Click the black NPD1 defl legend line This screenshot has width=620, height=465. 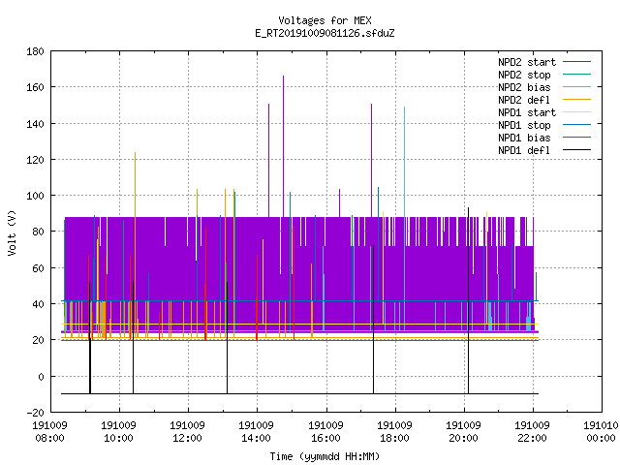coord(576,150)
